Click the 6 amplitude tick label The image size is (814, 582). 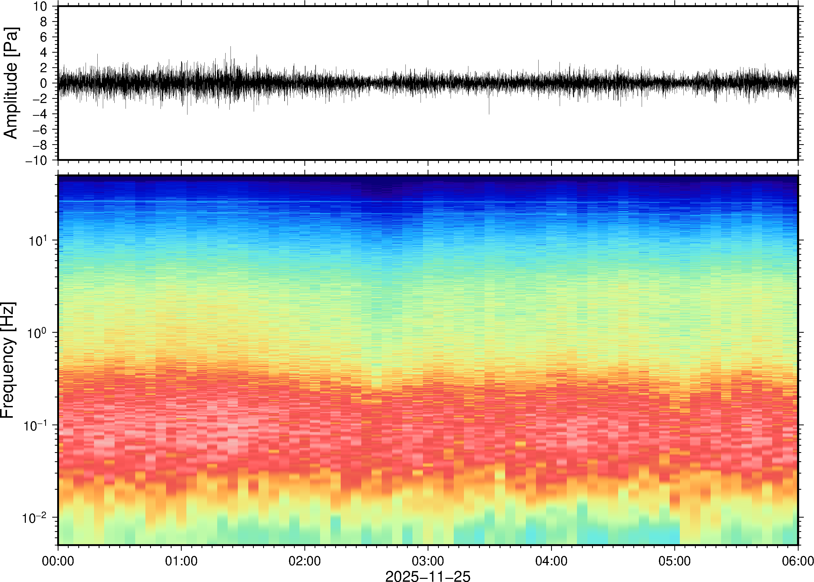click(x=43, y=37)
